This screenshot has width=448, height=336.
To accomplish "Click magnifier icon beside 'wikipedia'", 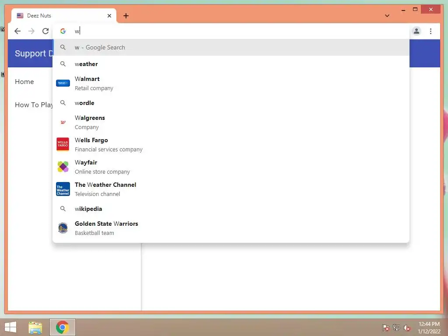I will [x=63, y=209].
